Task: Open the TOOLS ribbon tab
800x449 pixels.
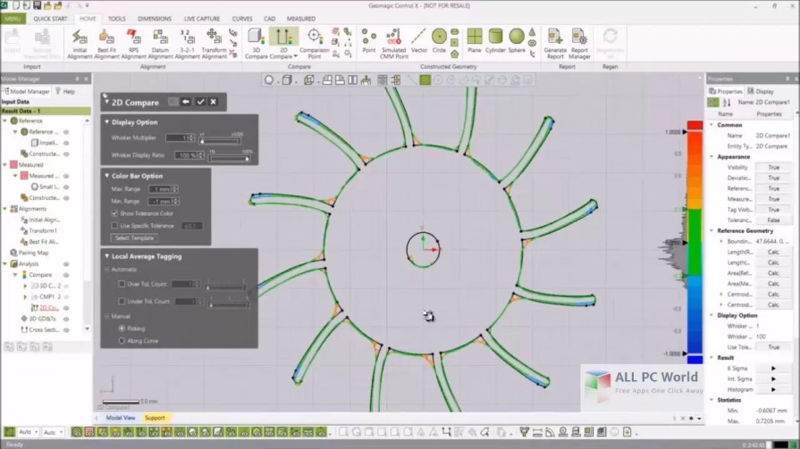Action: [116, 19]
